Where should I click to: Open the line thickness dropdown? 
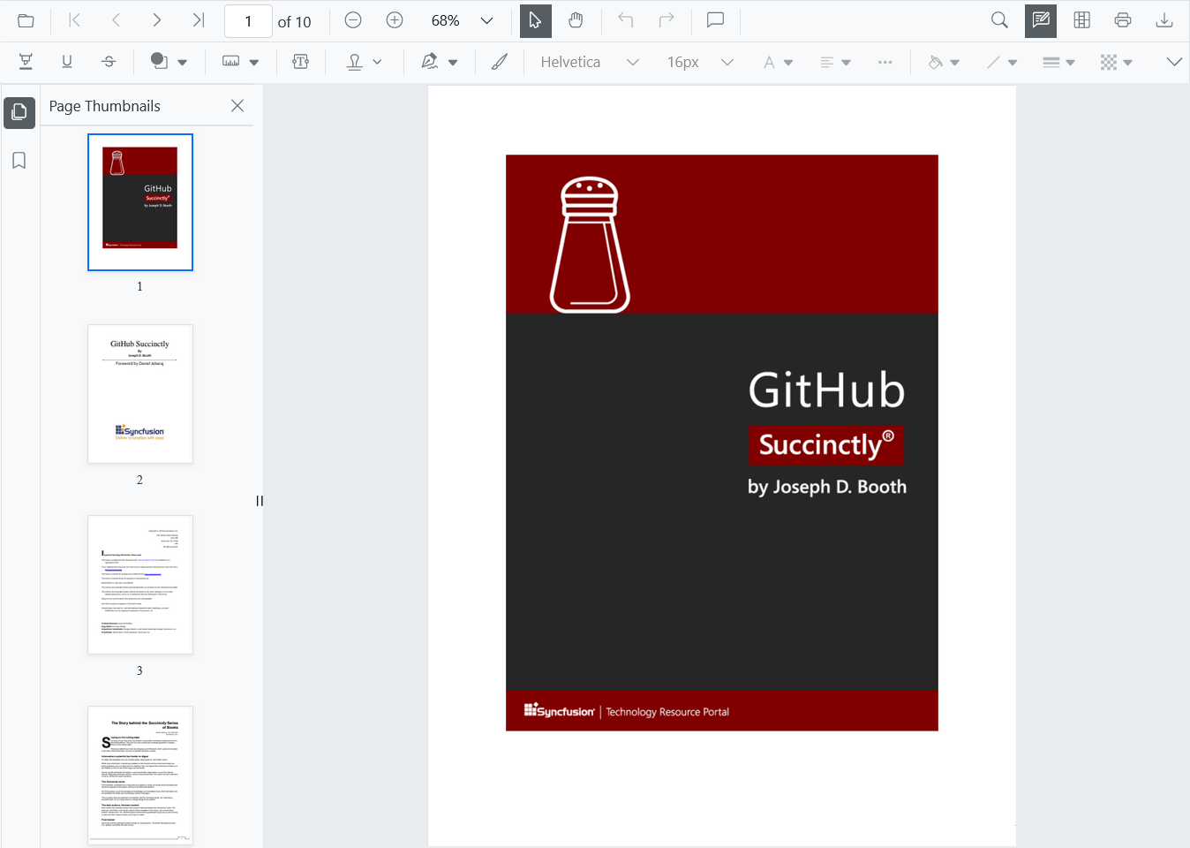coord(1058,62)
